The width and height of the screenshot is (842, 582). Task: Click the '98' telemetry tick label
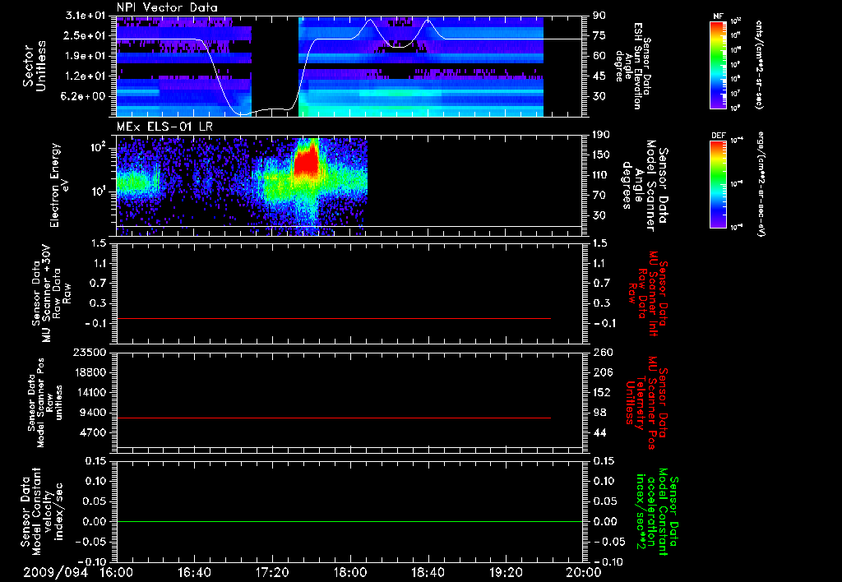pyautogui.click(x=599, y=413)
